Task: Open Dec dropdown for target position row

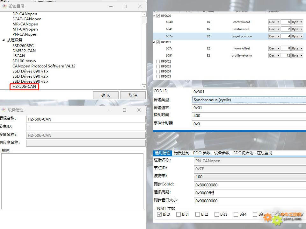Action: pos(274,36)
